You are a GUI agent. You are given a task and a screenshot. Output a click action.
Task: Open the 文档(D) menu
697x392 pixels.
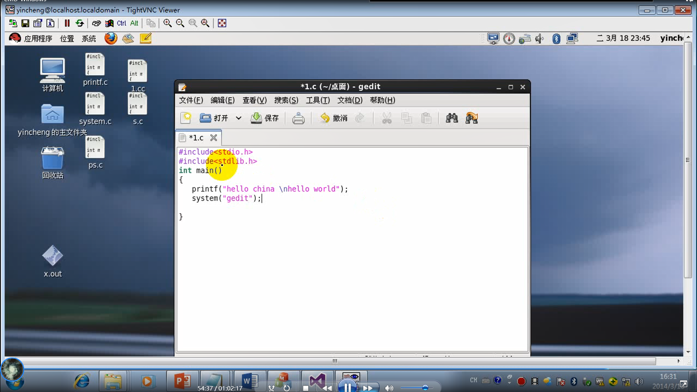tap(349, 100)
